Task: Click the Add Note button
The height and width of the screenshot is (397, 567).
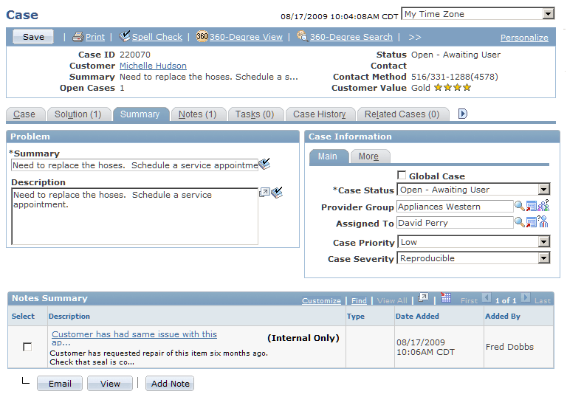Action: pyautogui.click(x=170, y=384)
